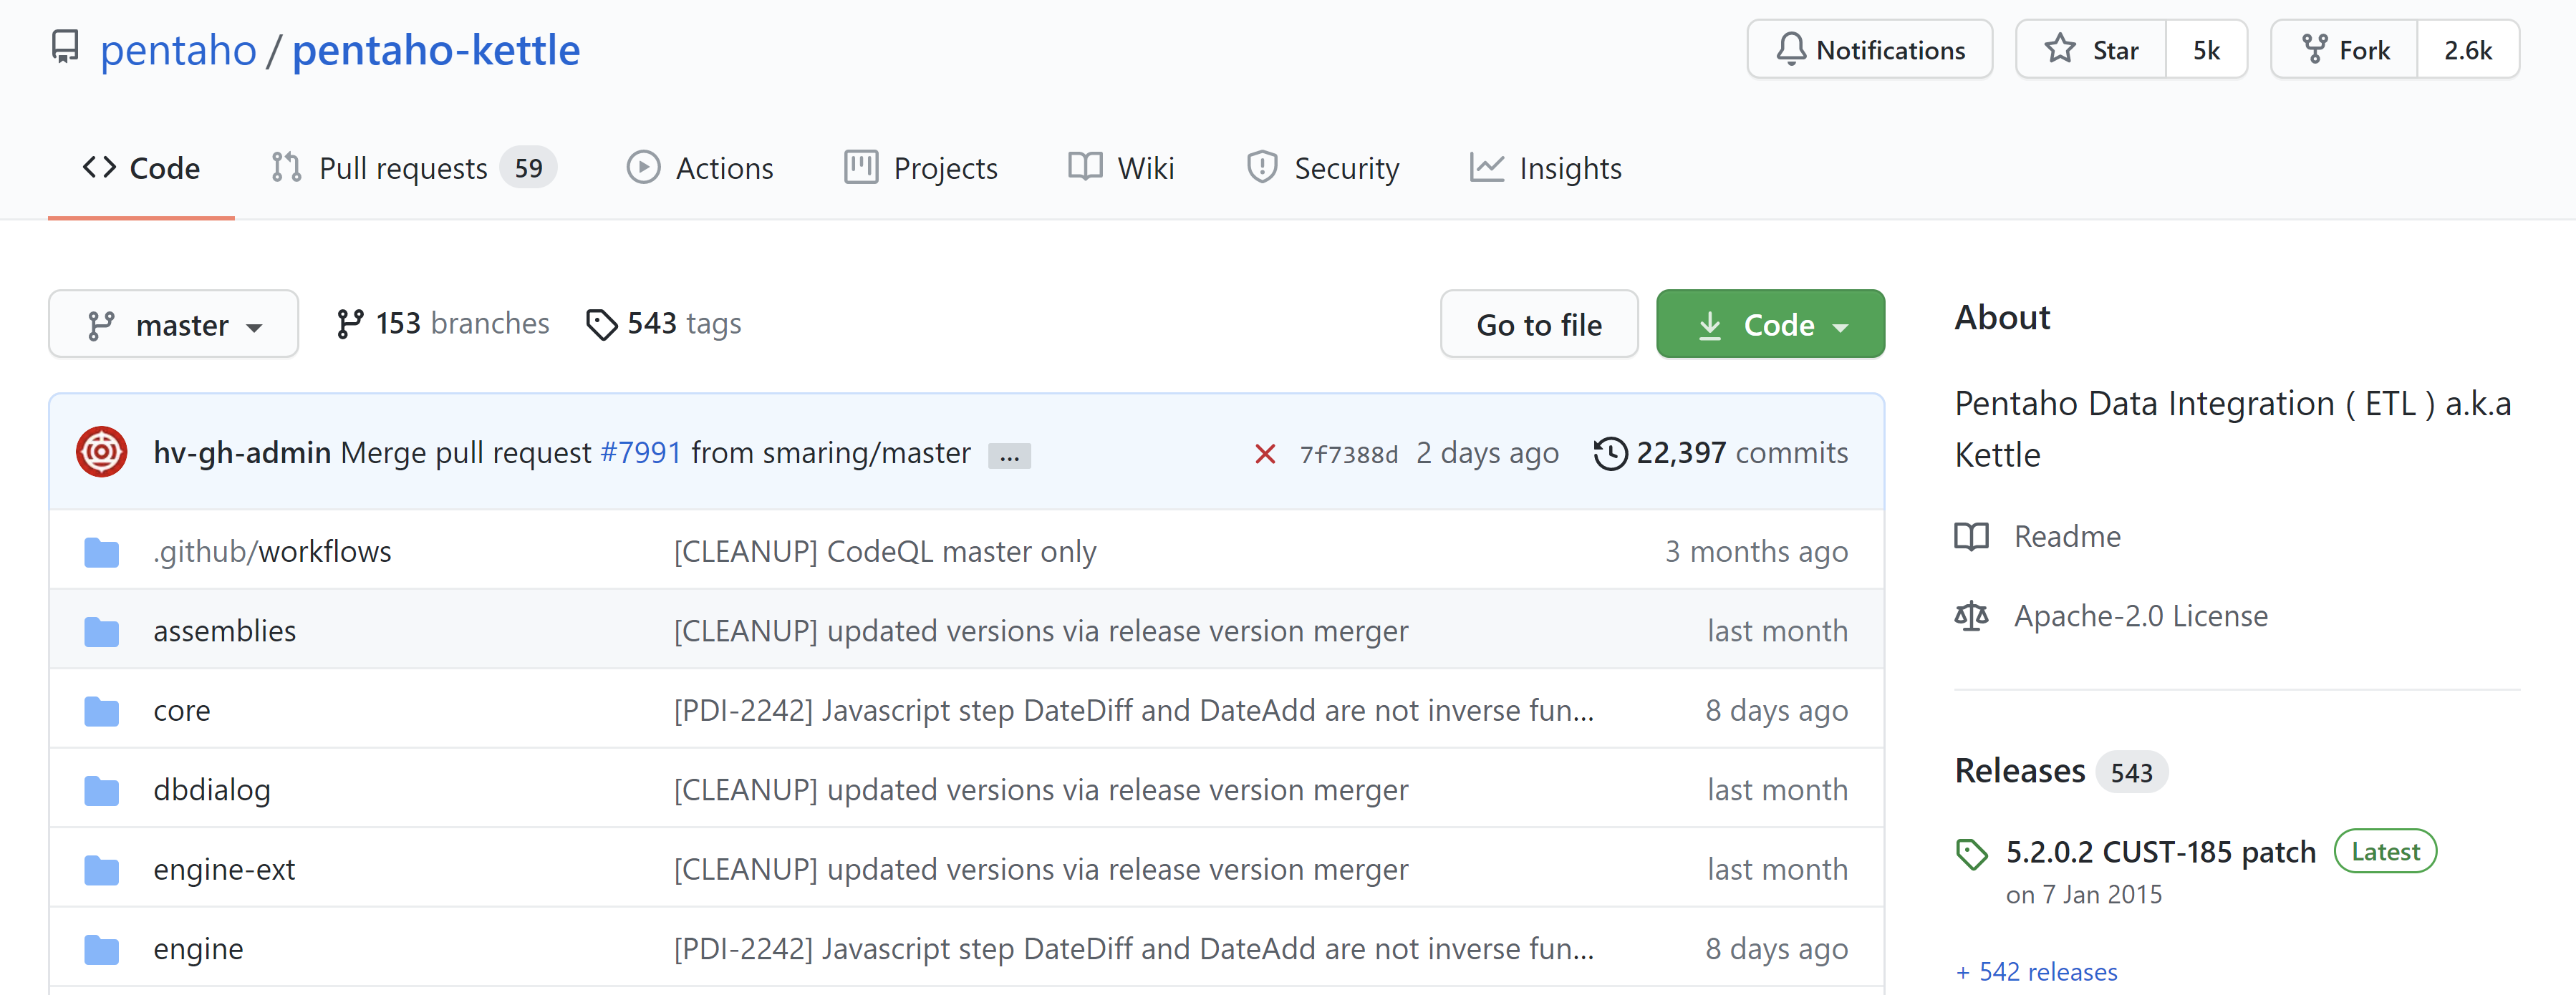Switch to the Pull requests tab

(403, 168)
